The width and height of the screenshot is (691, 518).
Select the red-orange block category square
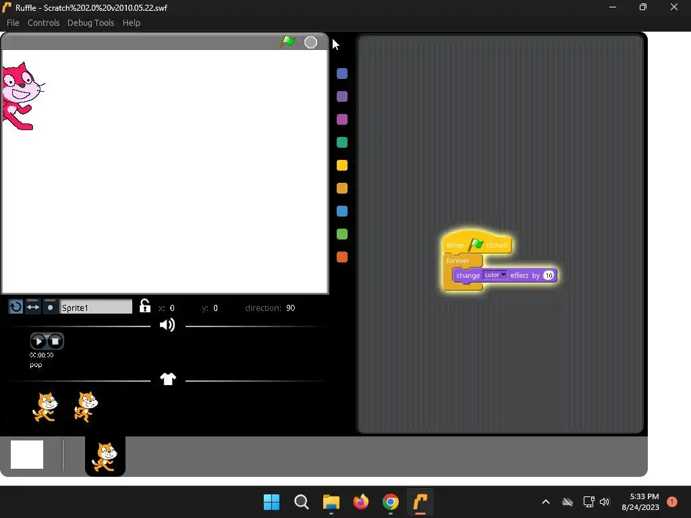pos(342,257)
